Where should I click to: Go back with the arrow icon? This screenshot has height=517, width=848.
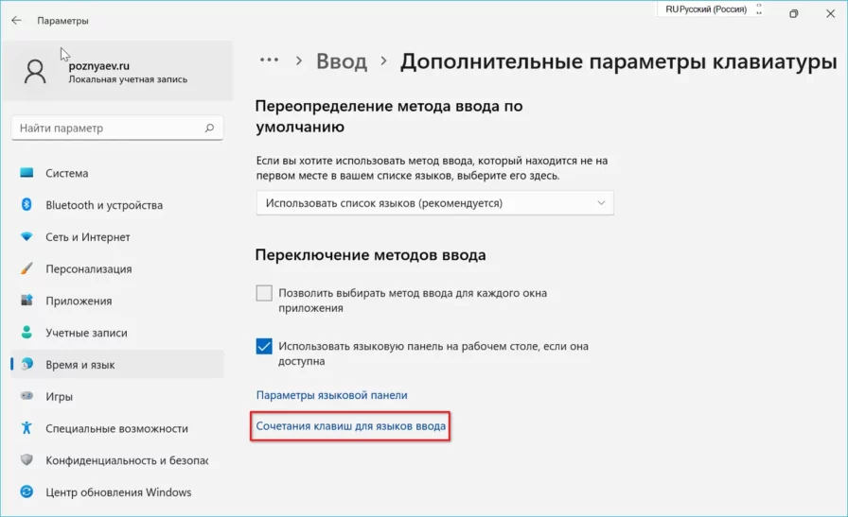[x=16, y=21]
